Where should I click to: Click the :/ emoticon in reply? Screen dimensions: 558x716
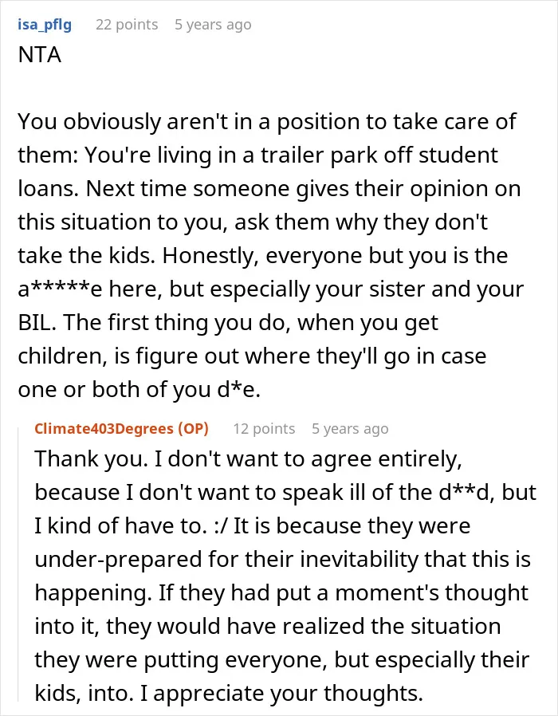point(221,526)
